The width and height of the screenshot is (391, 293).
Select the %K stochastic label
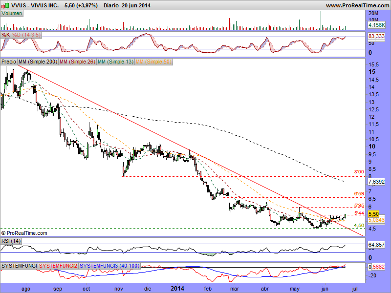[x=5, y=35]
